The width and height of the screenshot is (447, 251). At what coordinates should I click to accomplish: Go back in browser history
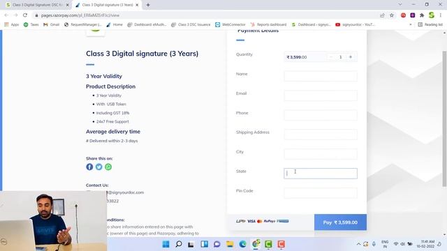pyautogui.click(x=6, y=15)
